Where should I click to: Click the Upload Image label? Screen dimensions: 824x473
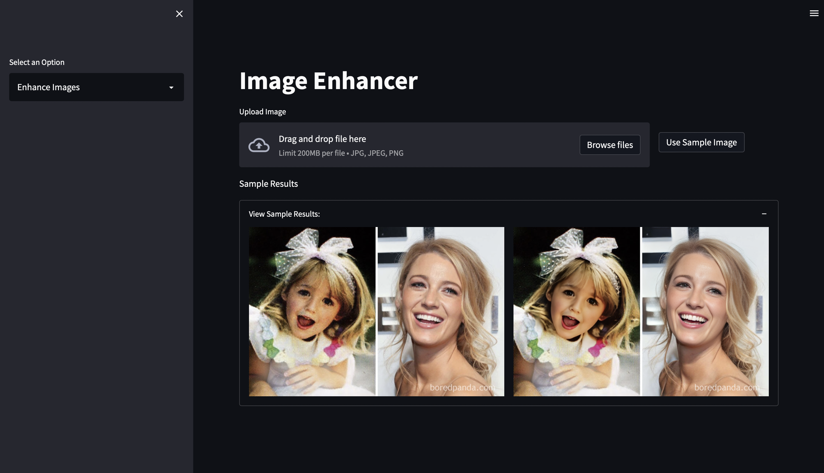[262, 112]
